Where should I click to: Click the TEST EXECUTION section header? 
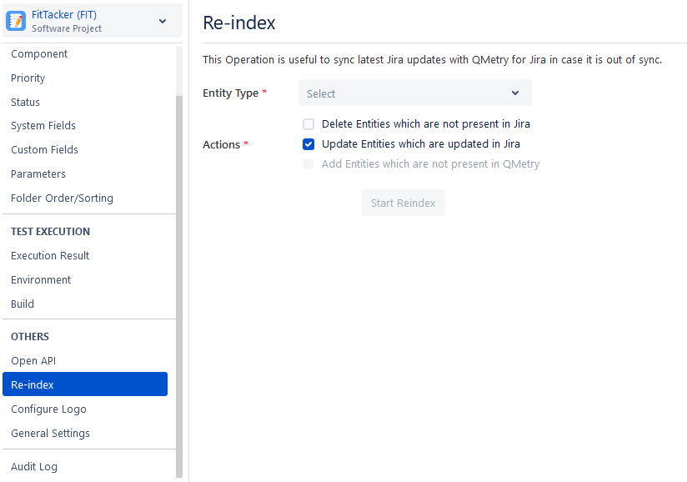(x=50, y=231)
